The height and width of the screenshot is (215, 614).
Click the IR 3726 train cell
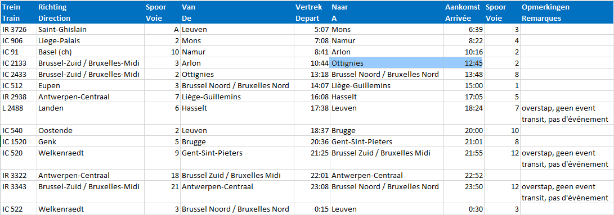click(19, 30)
